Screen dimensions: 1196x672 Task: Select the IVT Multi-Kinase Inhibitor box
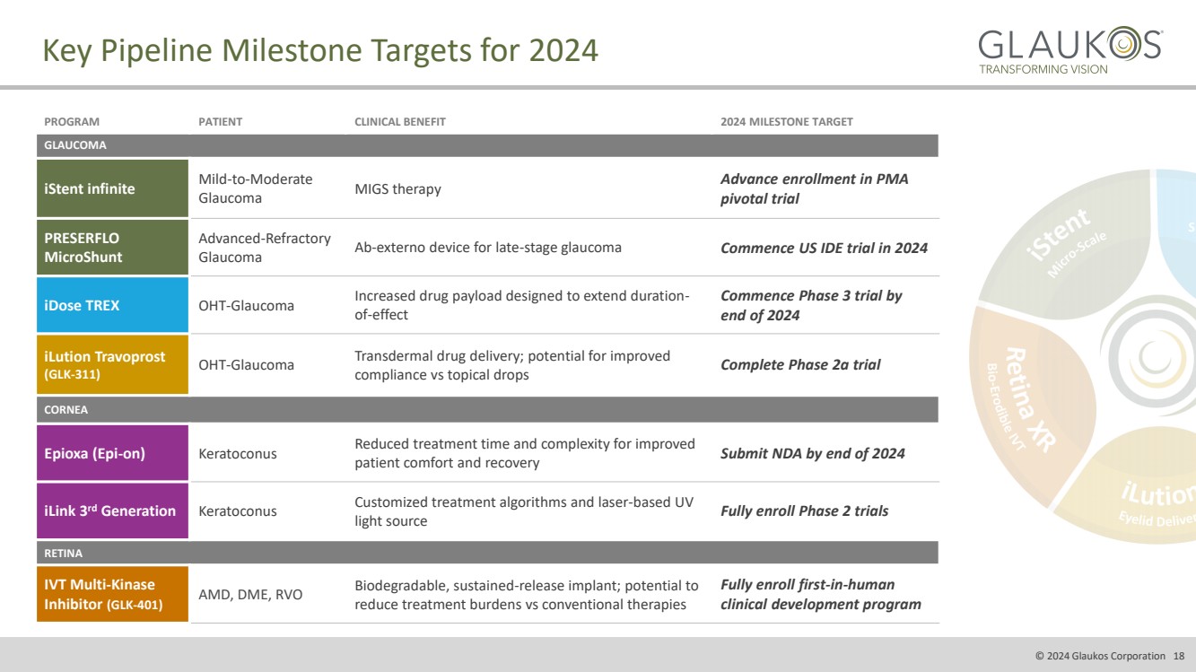[112, 594]
